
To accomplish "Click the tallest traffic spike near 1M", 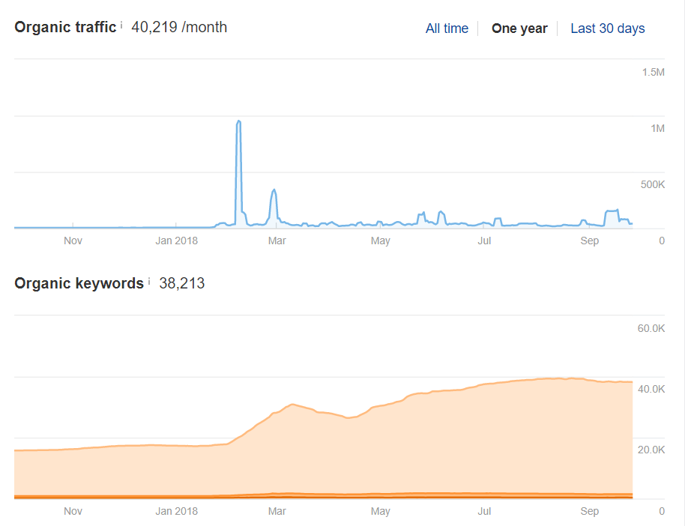I will point(238,121).
